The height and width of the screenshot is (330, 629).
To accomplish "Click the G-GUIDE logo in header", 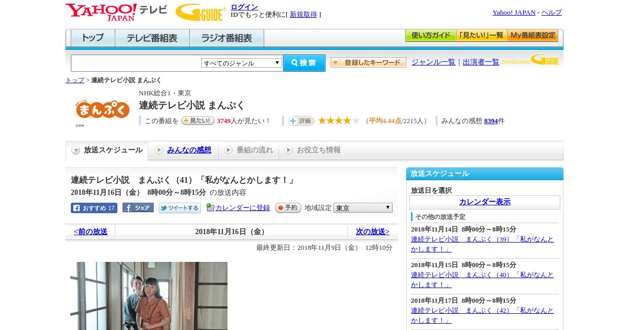I will pos(201,12).
